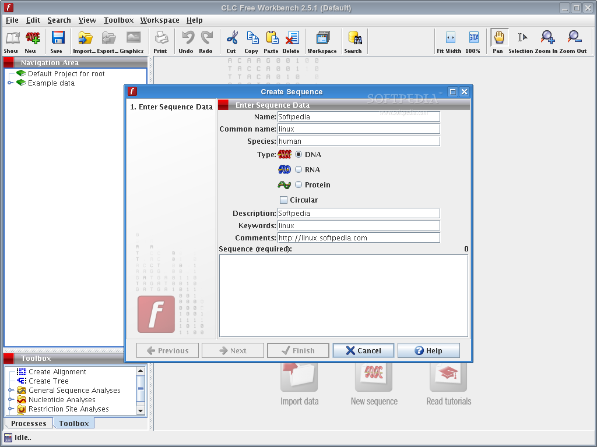The width and height of the screenshot is (597, 447).
Task: Open the Edit menu
Action: point(33,20)
